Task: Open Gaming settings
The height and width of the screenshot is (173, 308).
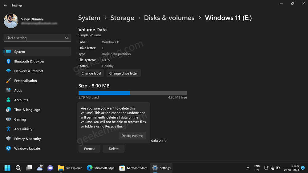Action: [37, 119]
